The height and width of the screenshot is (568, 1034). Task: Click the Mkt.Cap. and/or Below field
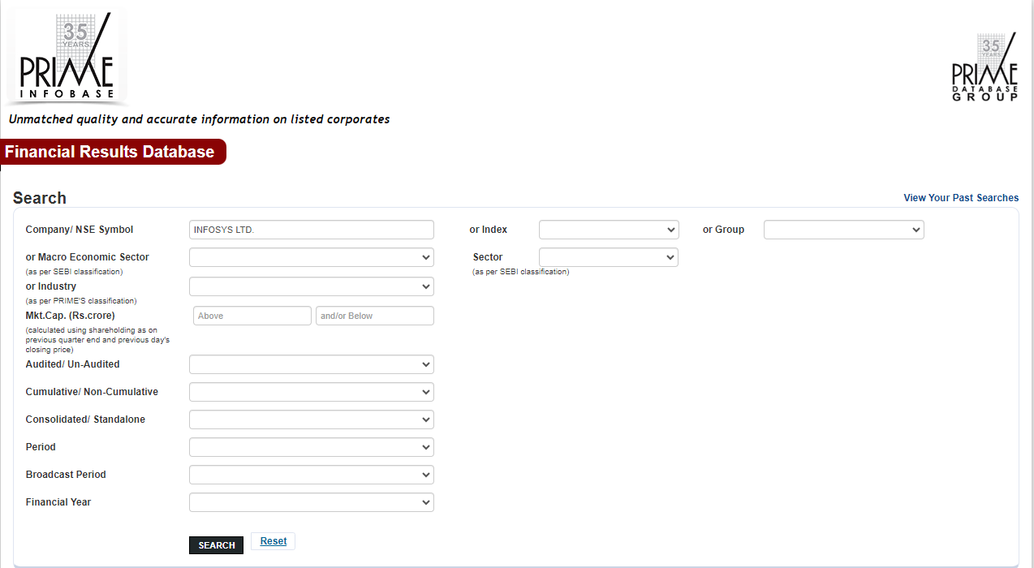374,316
